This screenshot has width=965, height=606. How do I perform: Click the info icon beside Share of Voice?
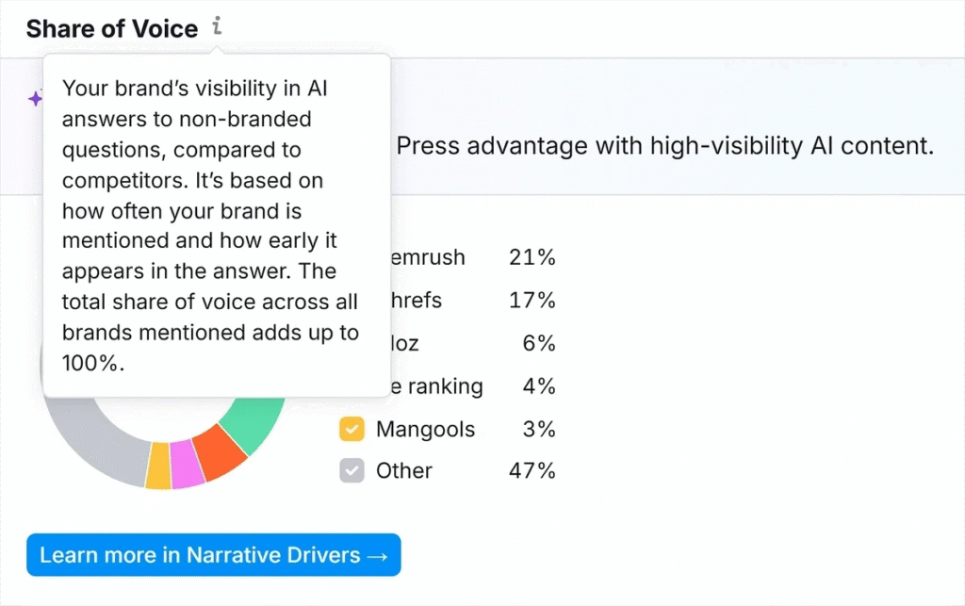[217, 28]
